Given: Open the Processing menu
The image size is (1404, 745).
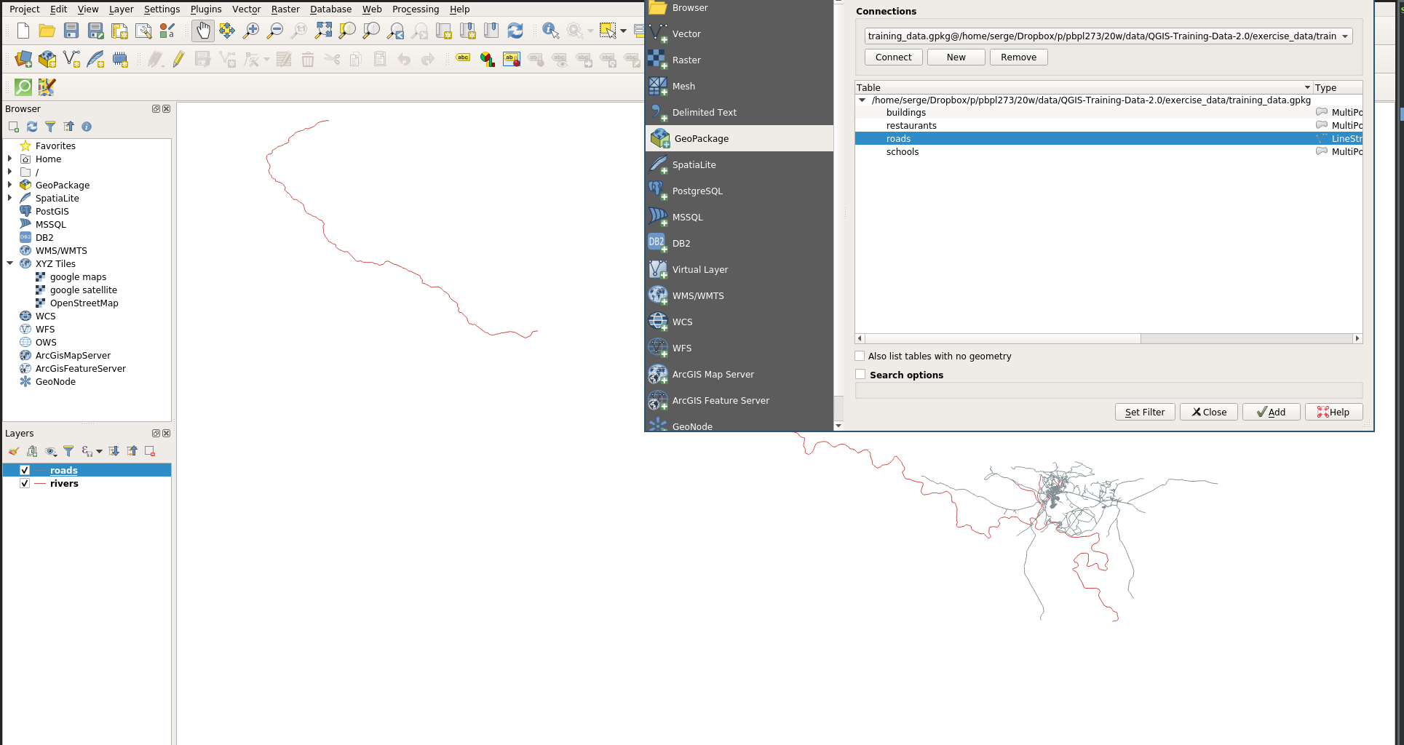Looking at the screenshot, I should pyautogui.click(x=415, y=9).
